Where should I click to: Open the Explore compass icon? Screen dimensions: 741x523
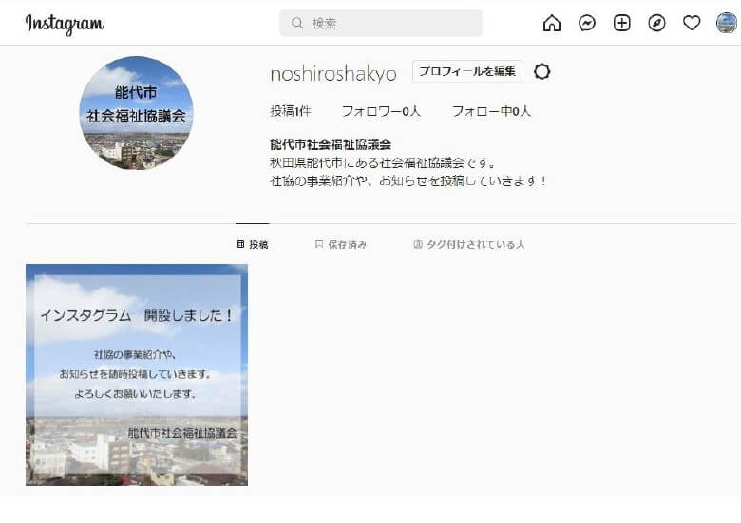click(x=656, y=23)
